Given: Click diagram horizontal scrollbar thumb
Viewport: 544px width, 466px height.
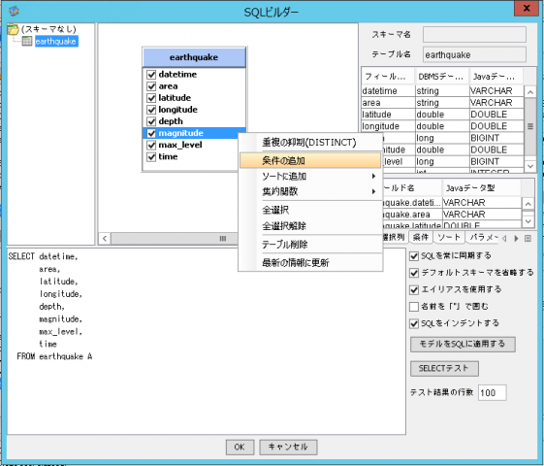Looking at the screenshot, I should pos(175,238).
